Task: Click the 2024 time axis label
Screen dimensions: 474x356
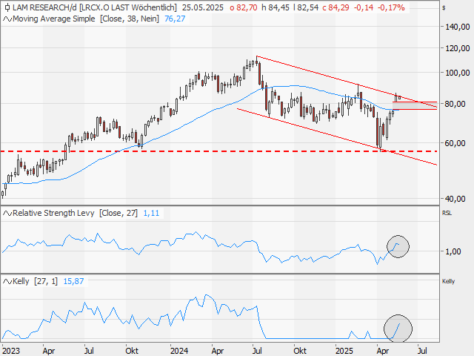Action: [x=179, y=351]
